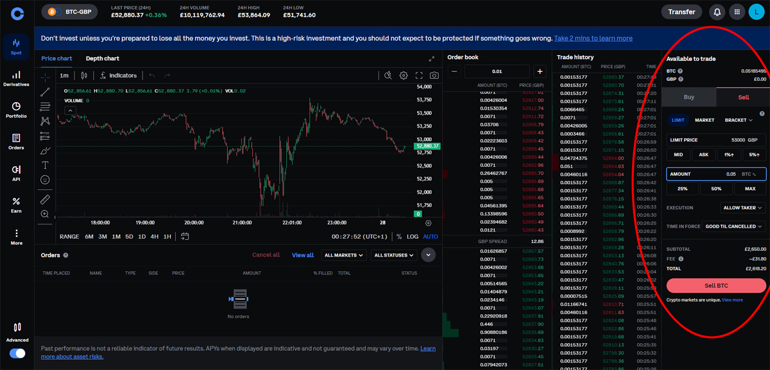Increase order book aggregation with plus

click(540, 71)
